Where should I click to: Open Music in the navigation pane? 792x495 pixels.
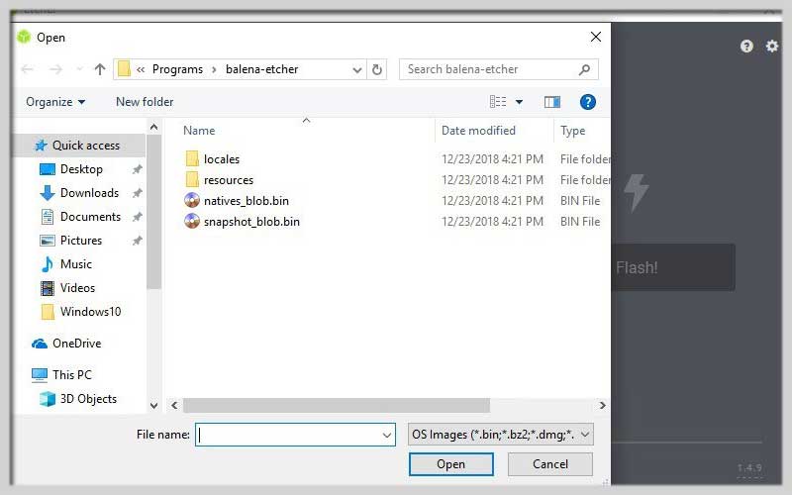(x=76, y=264)
